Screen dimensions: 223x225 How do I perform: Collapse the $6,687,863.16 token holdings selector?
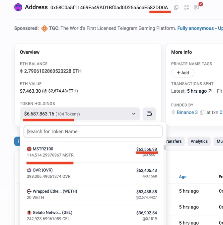80,114
